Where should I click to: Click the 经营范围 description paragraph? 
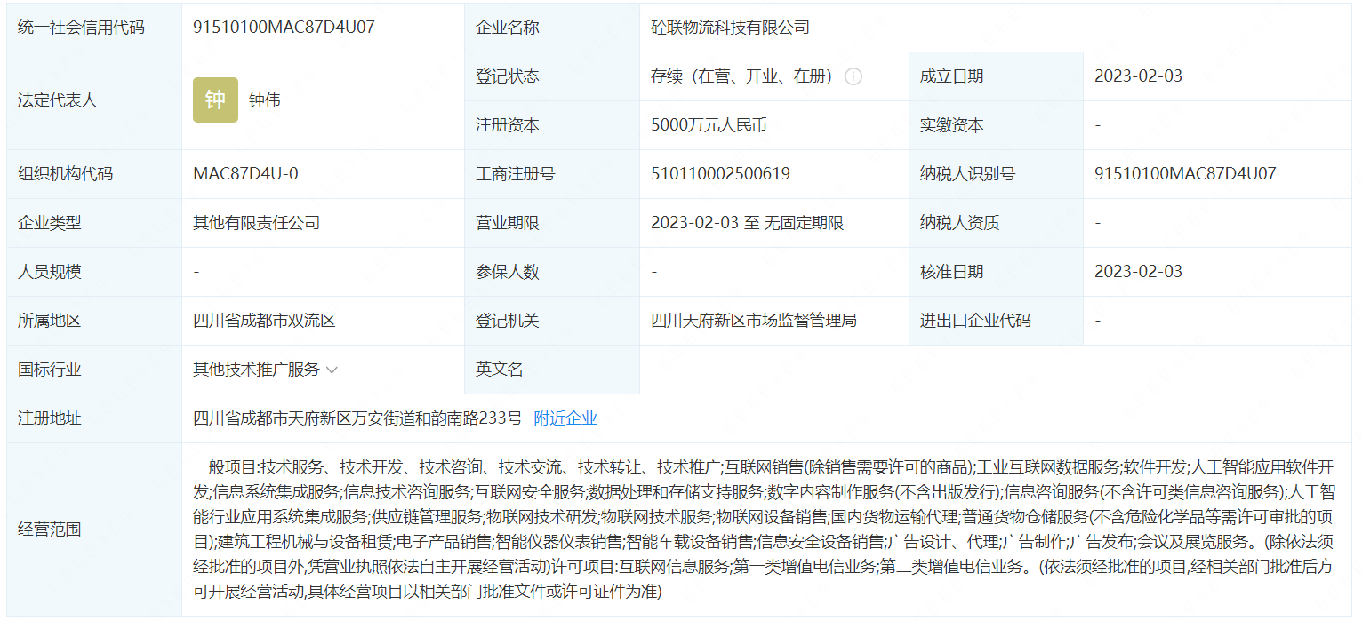[x=765, y=529]
